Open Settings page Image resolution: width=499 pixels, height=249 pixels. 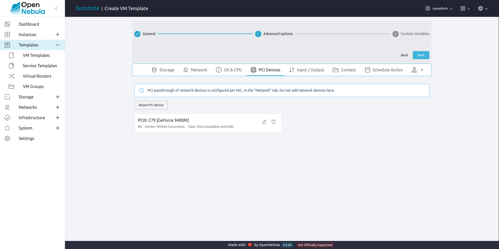[26, 138]
